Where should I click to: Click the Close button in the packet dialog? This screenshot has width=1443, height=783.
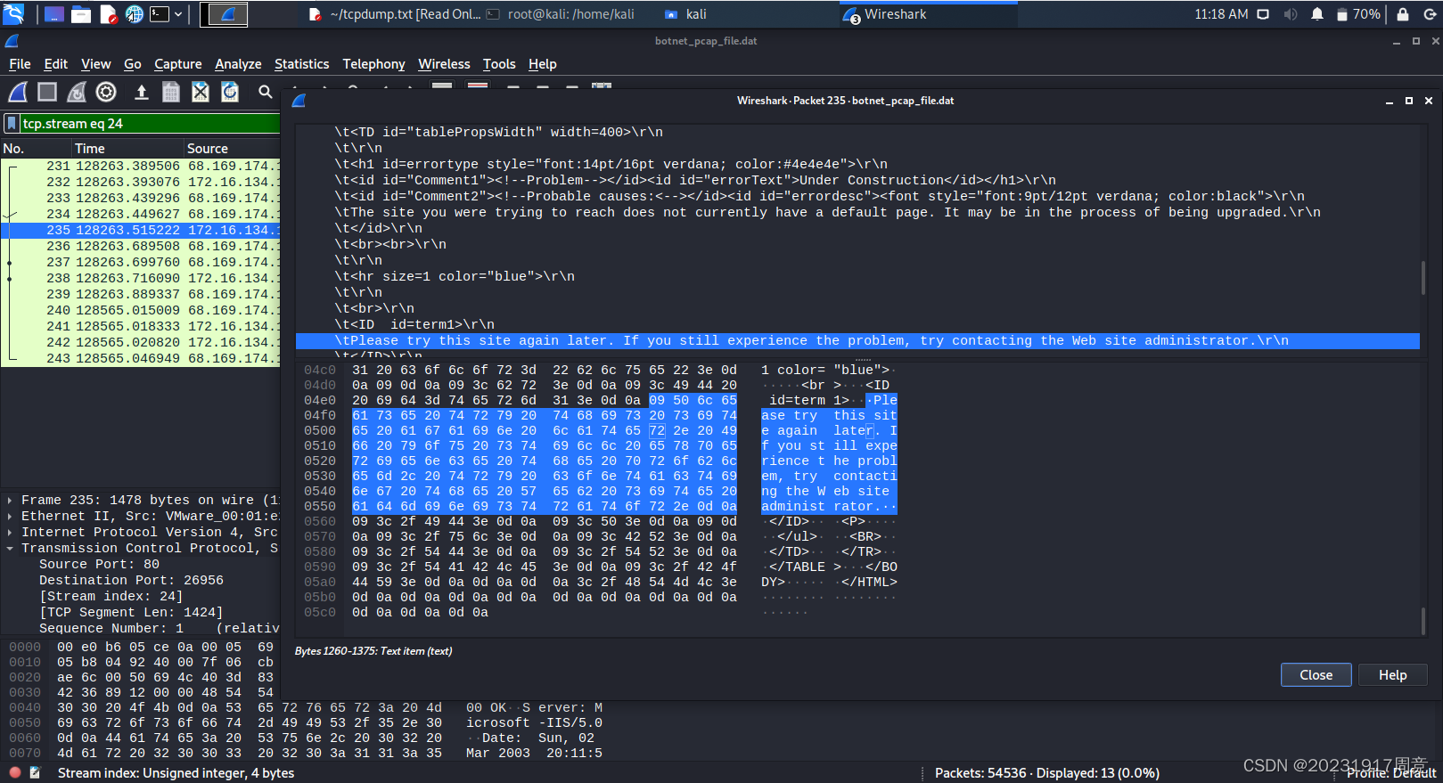1316,675
